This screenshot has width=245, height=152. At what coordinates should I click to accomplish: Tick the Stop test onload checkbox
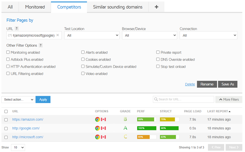click(x=158, y=66)
